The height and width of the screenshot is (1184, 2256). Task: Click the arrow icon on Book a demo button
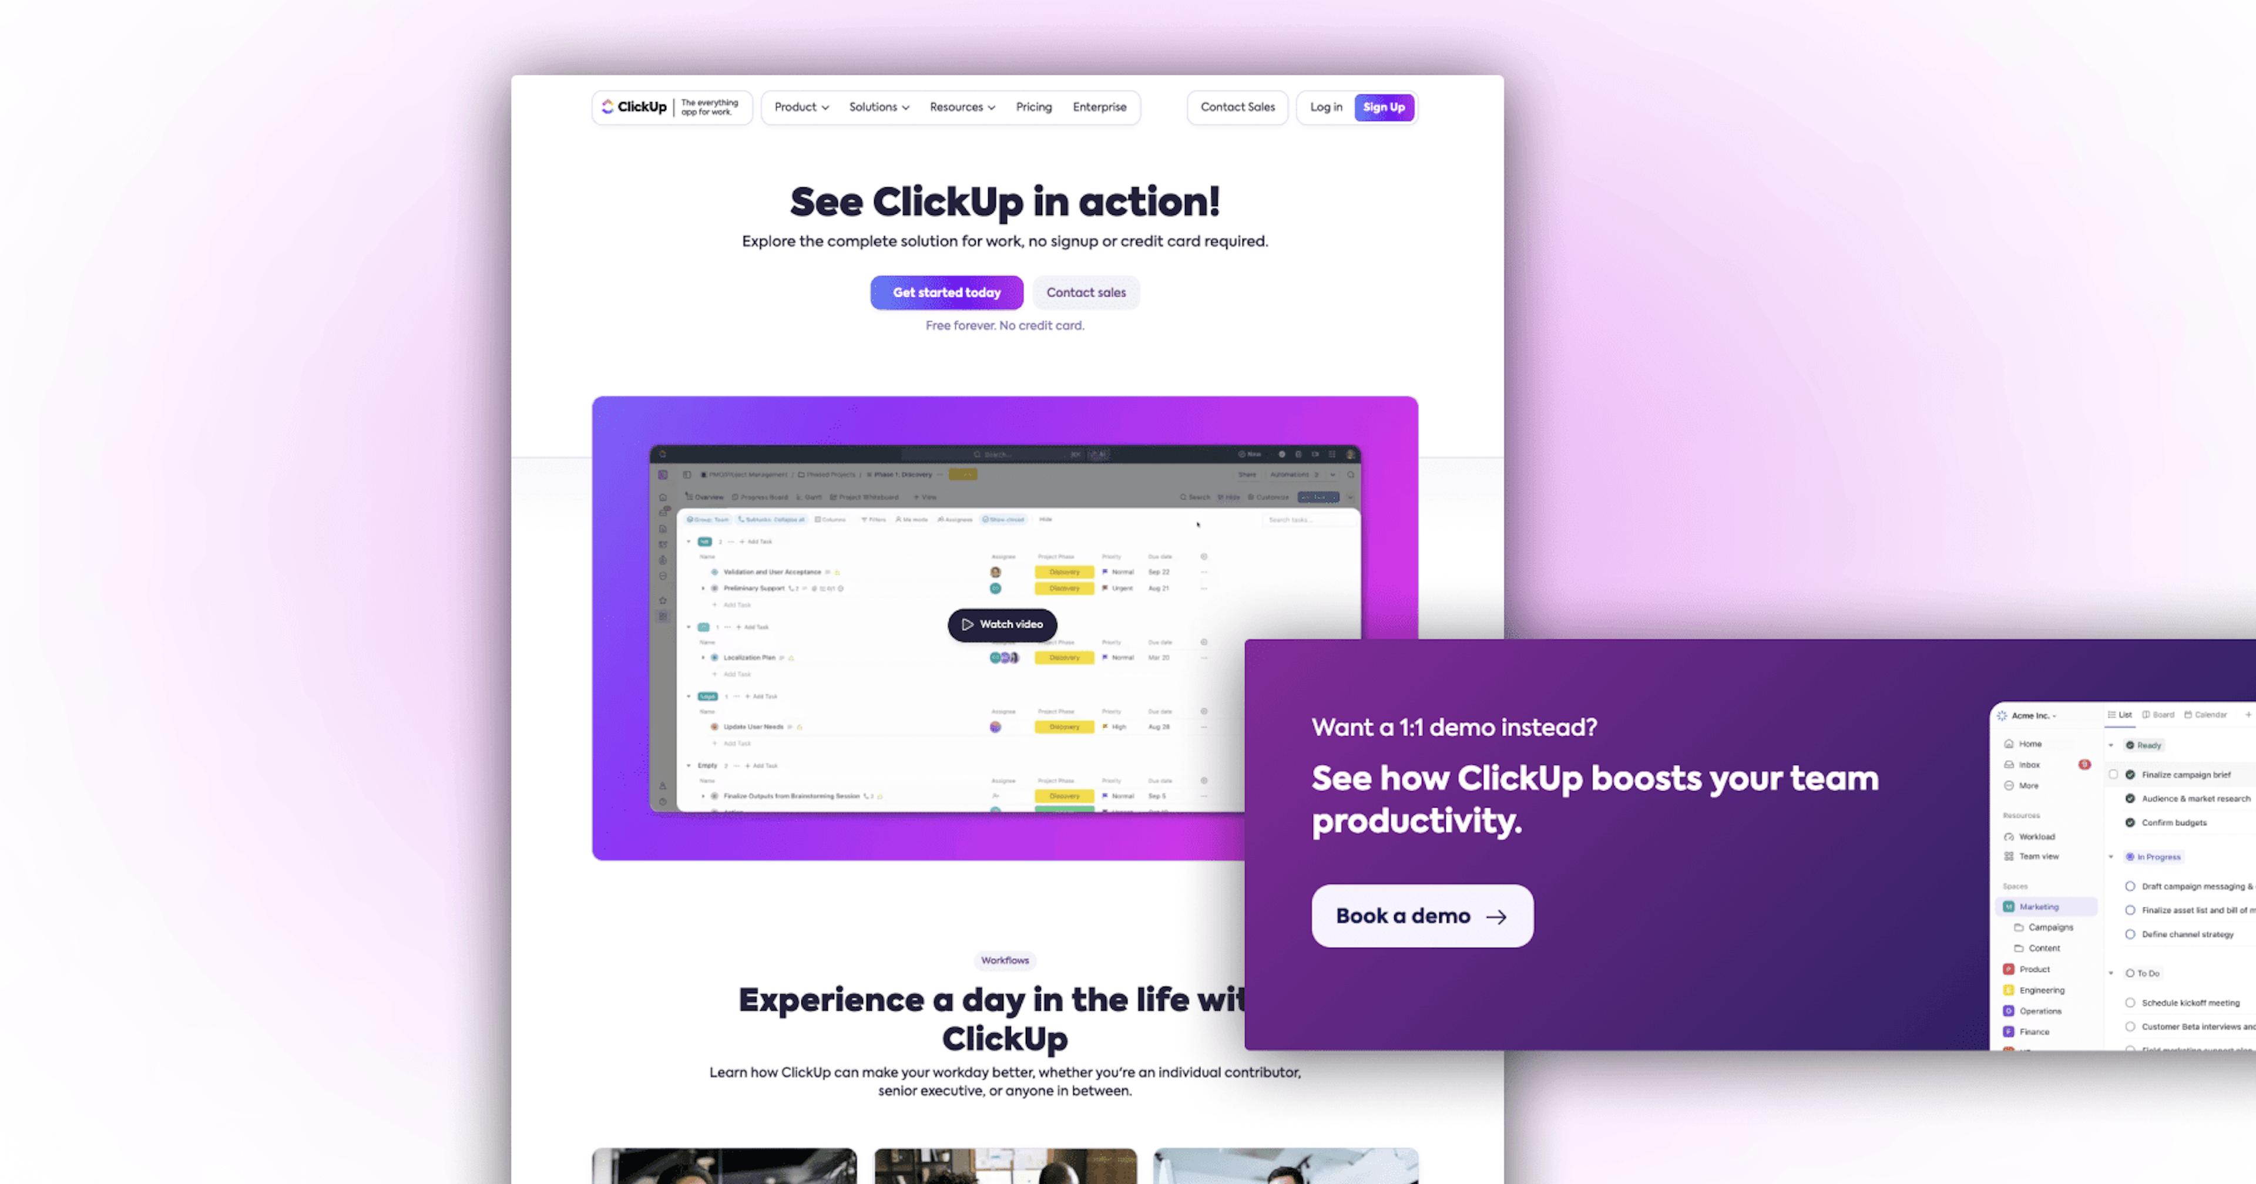[1495, 916]
